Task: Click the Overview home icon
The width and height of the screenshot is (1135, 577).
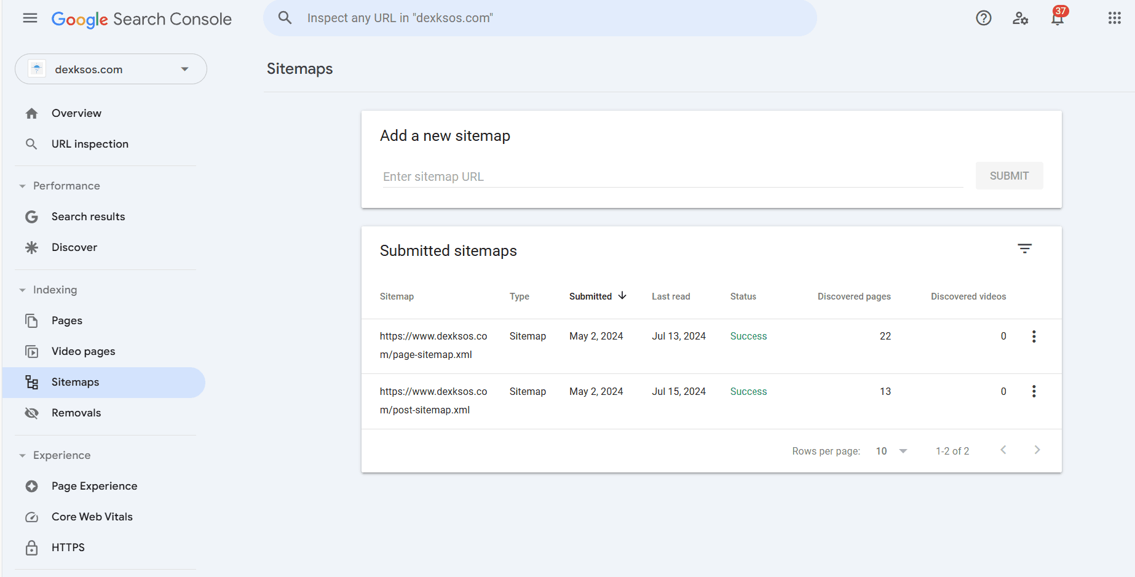Action: [32, 113]
